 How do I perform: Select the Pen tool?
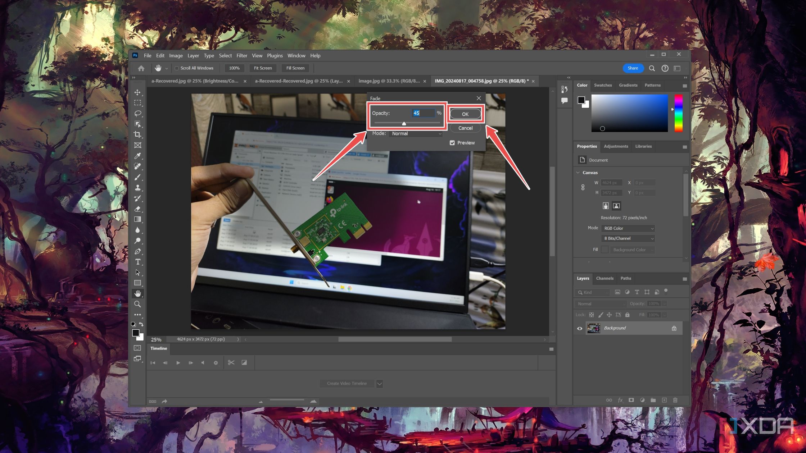pyautogui.click(x=137, y=251)
